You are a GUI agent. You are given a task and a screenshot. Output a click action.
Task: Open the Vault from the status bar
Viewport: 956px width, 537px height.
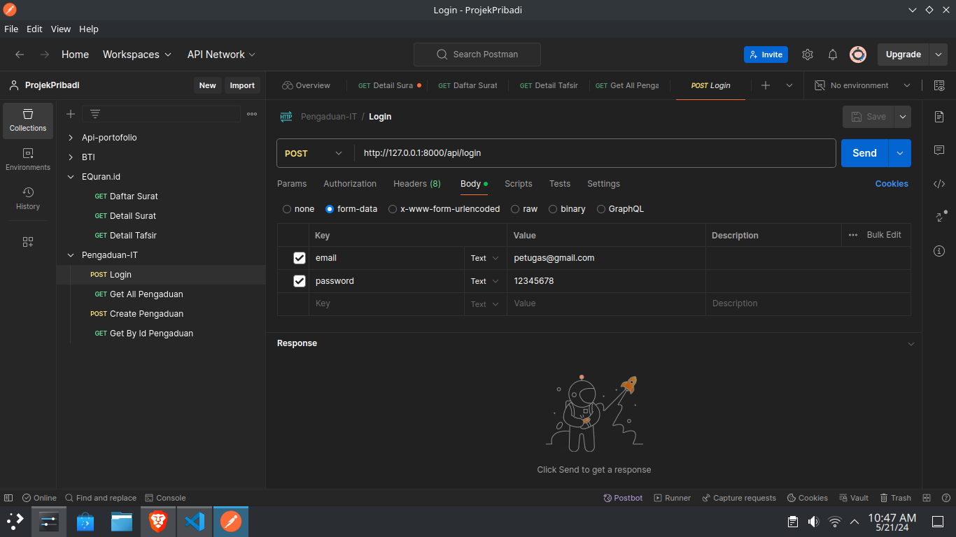pyautogui.click(x=853, y=497)
